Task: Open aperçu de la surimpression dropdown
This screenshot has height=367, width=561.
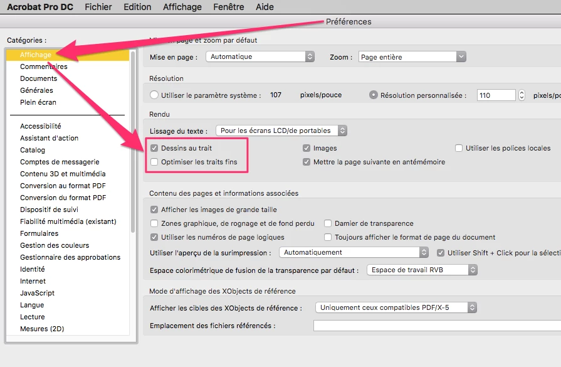Action: click(x=354, y=252)
